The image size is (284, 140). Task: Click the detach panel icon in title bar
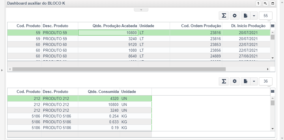click(266, 3)
